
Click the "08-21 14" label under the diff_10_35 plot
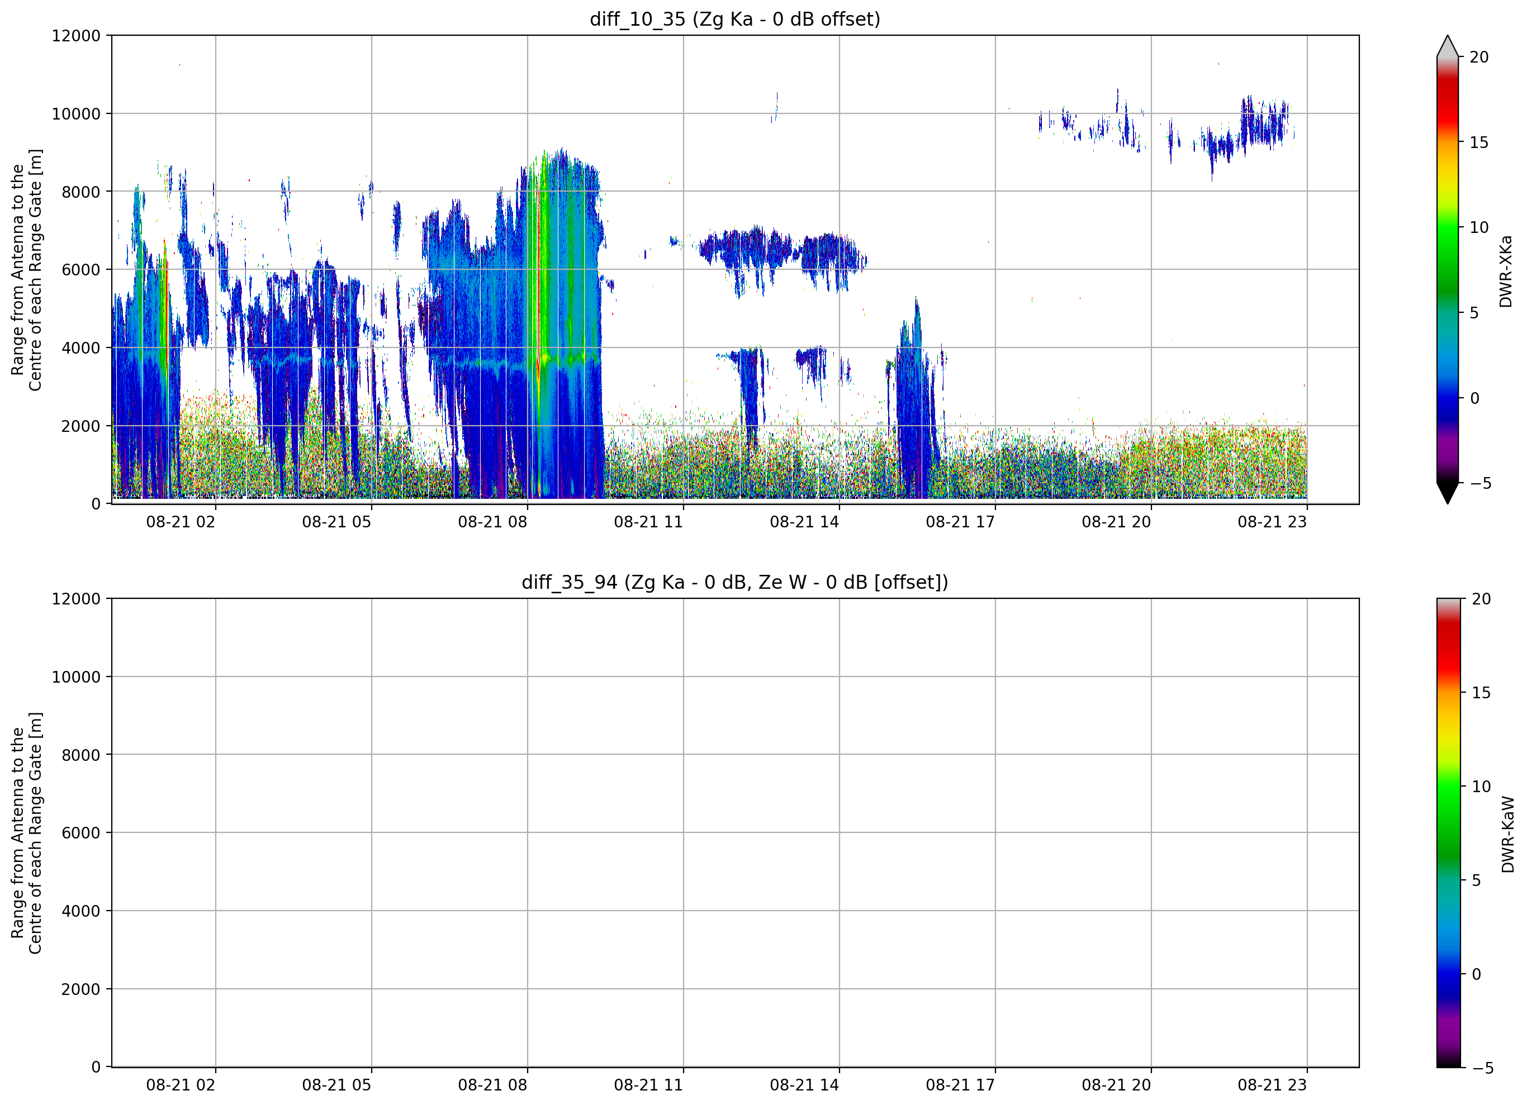pyautogui.click(x=804, y=522)
